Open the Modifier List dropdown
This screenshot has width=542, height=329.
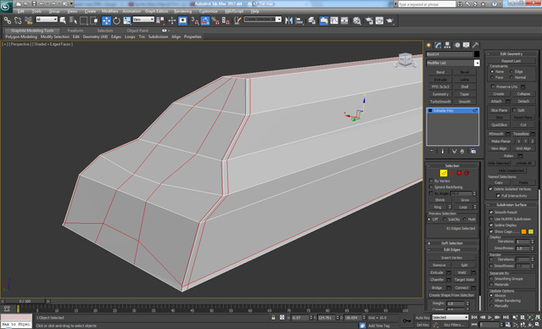click(477, 63)
